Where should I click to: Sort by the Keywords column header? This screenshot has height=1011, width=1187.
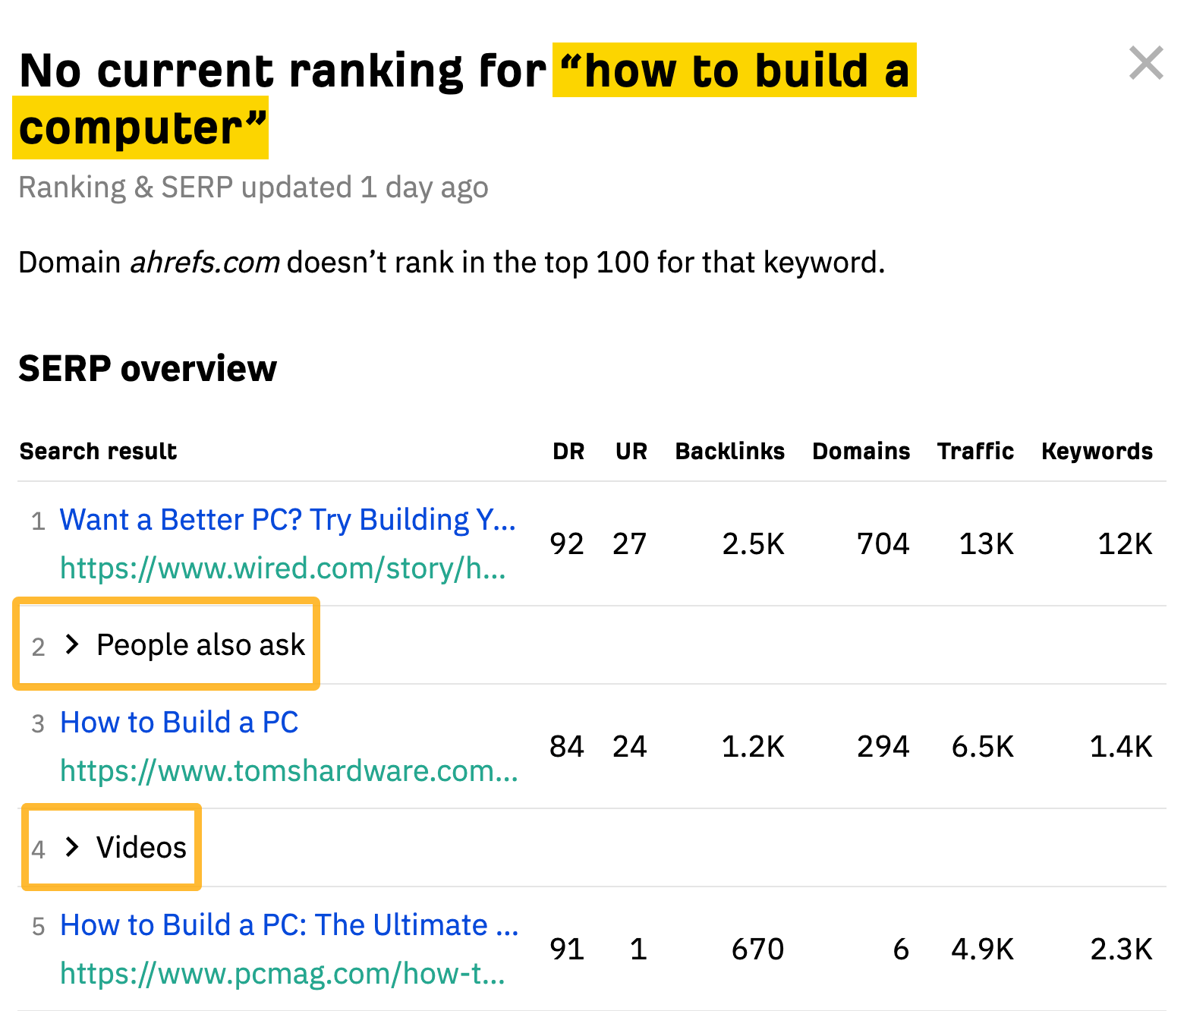tap(1097, 451)
